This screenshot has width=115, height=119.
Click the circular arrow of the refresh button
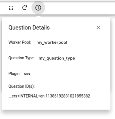click(x=25, y=8)
